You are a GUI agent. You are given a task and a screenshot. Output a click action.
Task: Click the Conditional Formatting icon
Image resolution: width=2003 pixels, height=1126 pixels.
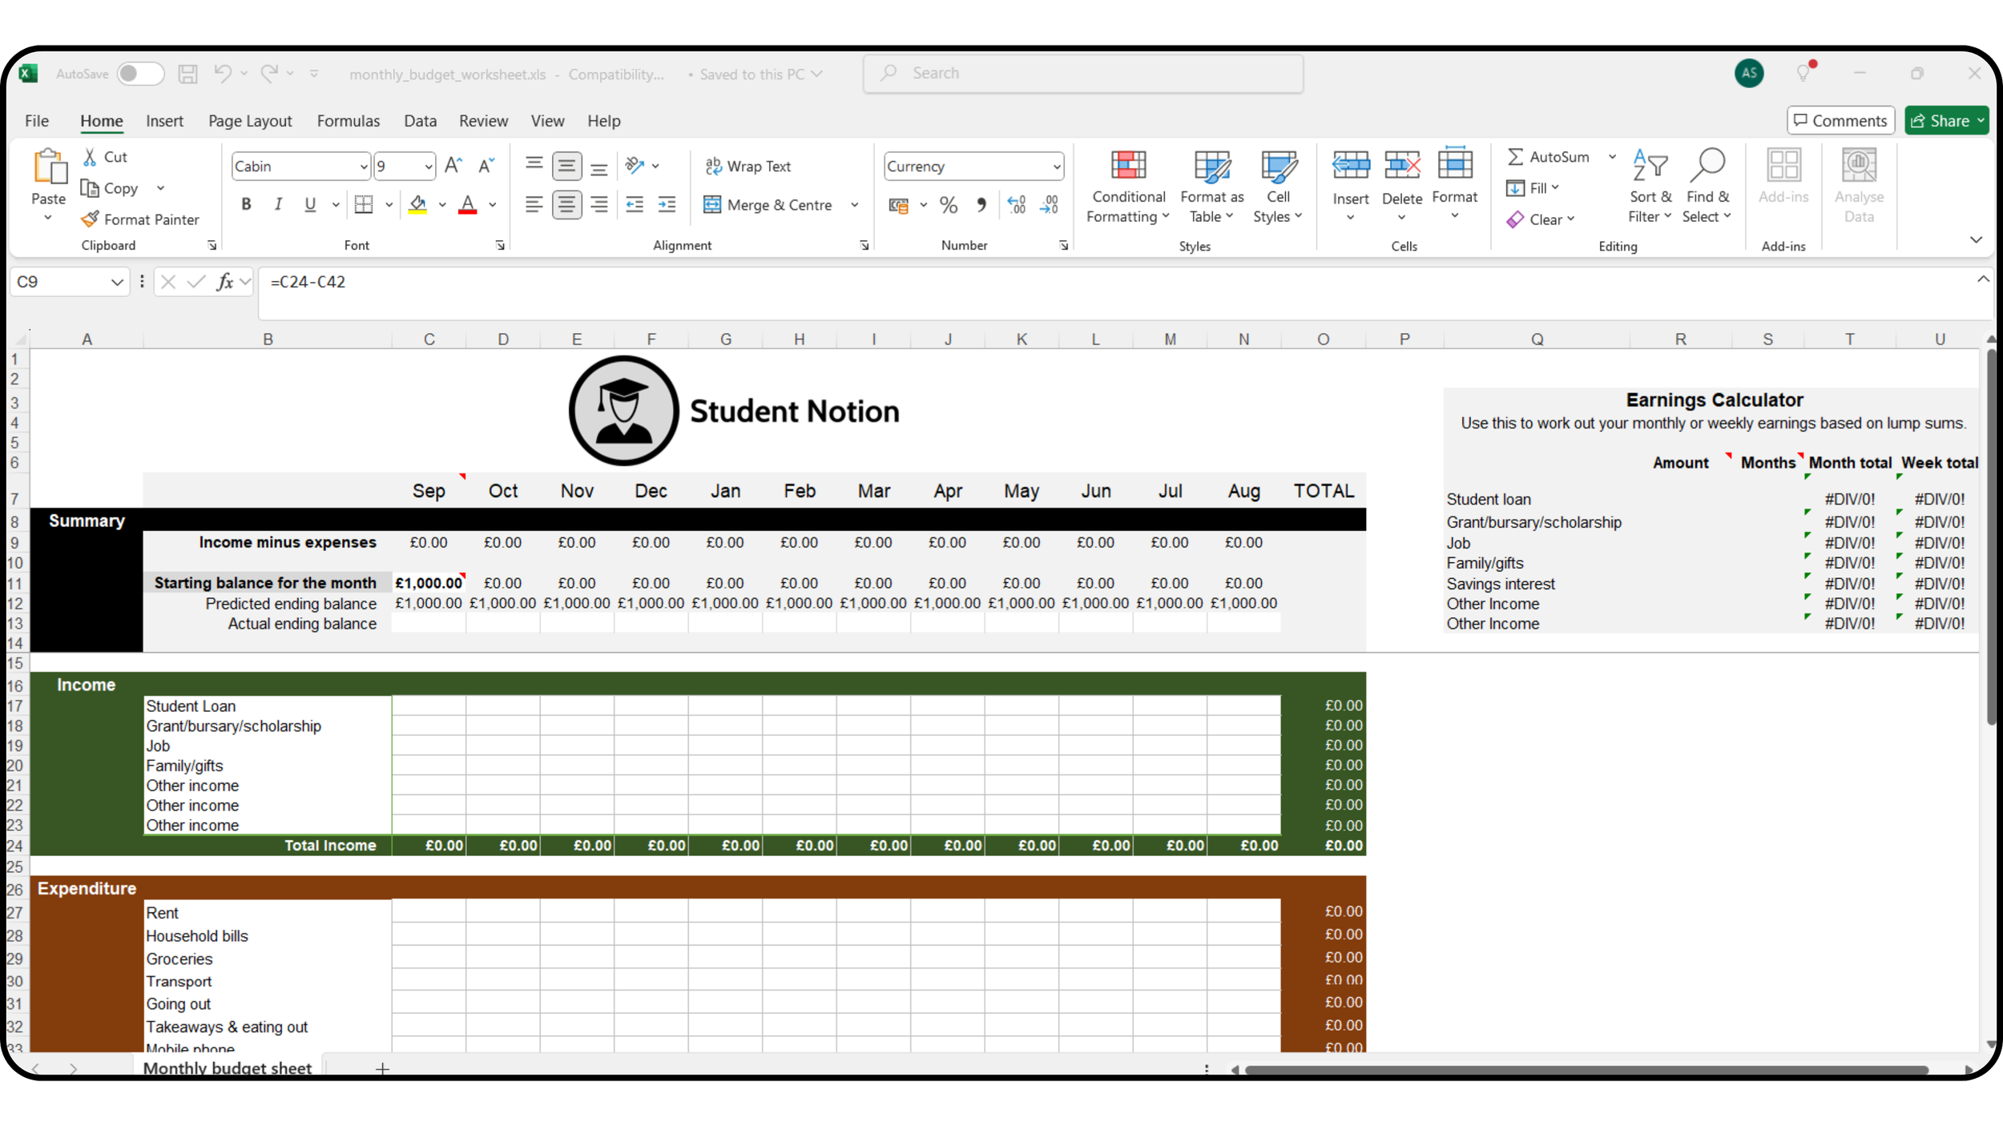[1128, 166]
